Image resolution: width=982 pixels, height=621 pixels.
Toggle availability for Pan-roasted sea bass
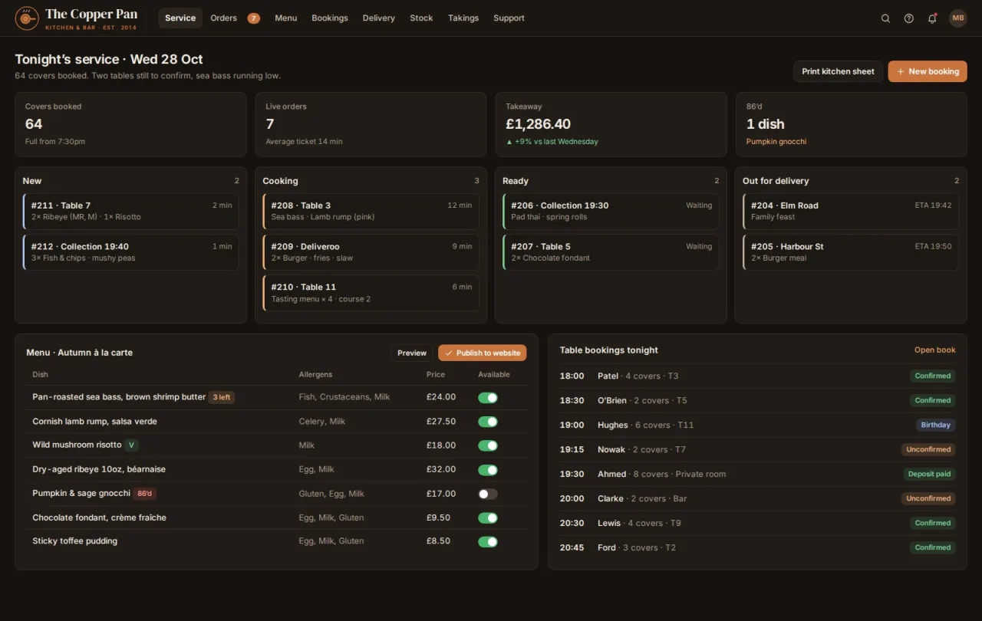(x=488, y=397)
